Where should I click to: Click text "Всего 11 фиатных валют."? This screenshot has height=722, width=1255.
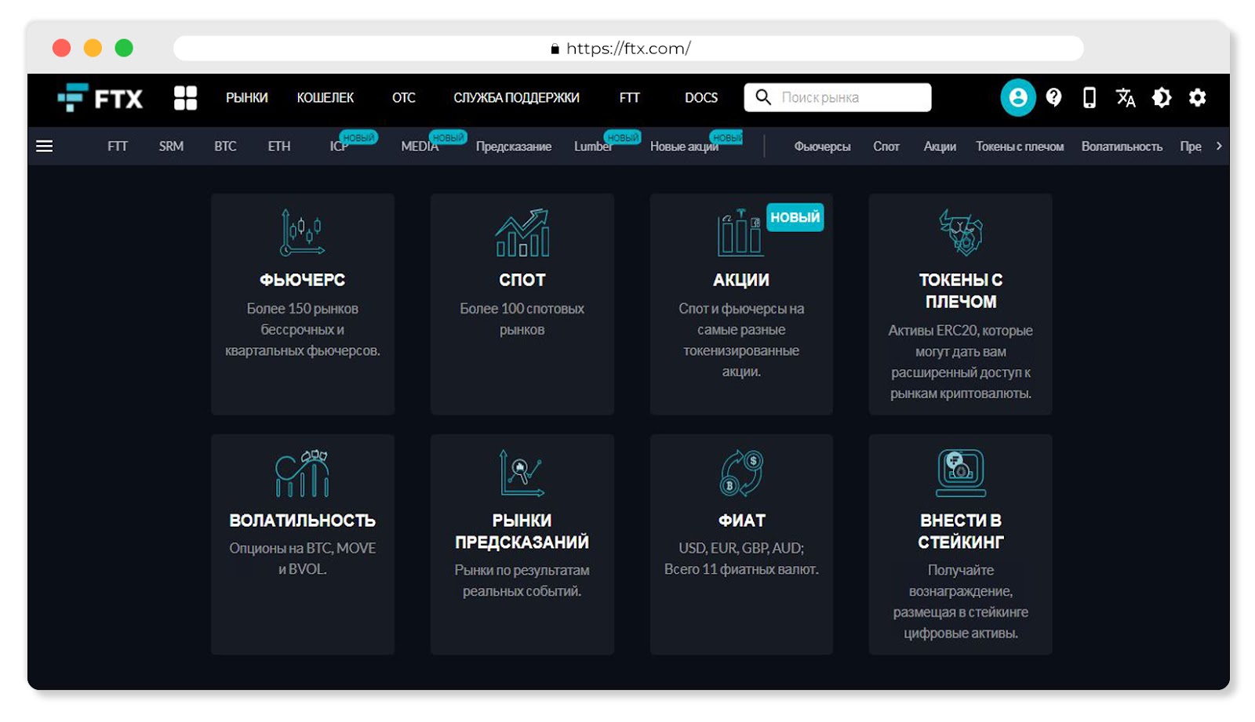[741, 569]
